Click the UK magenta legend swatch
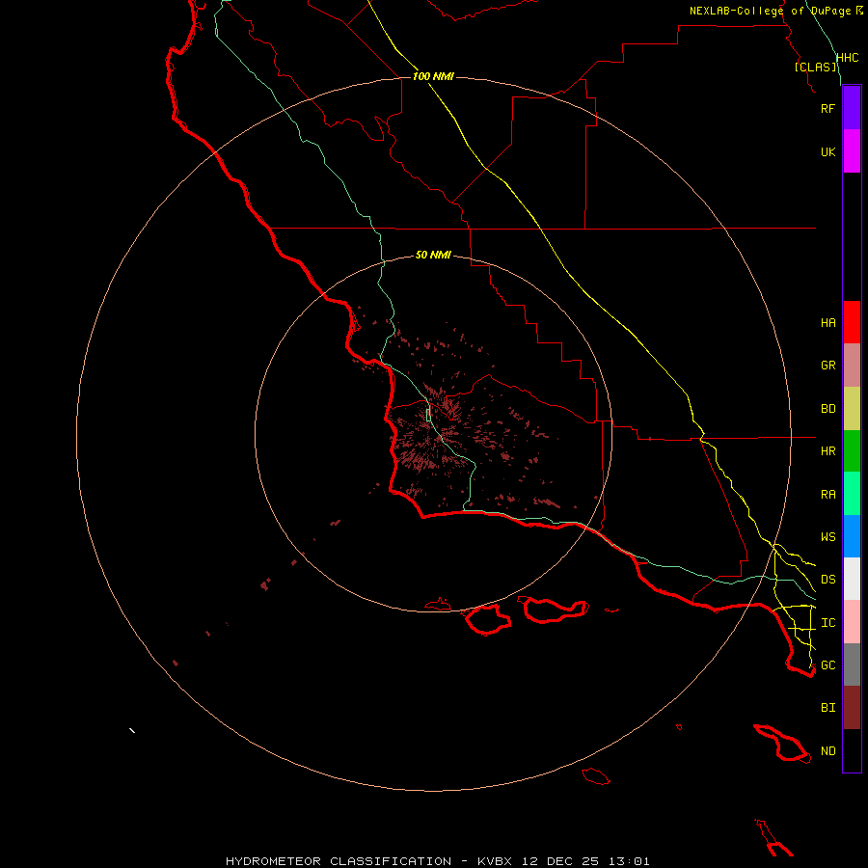 pos(852,151)
